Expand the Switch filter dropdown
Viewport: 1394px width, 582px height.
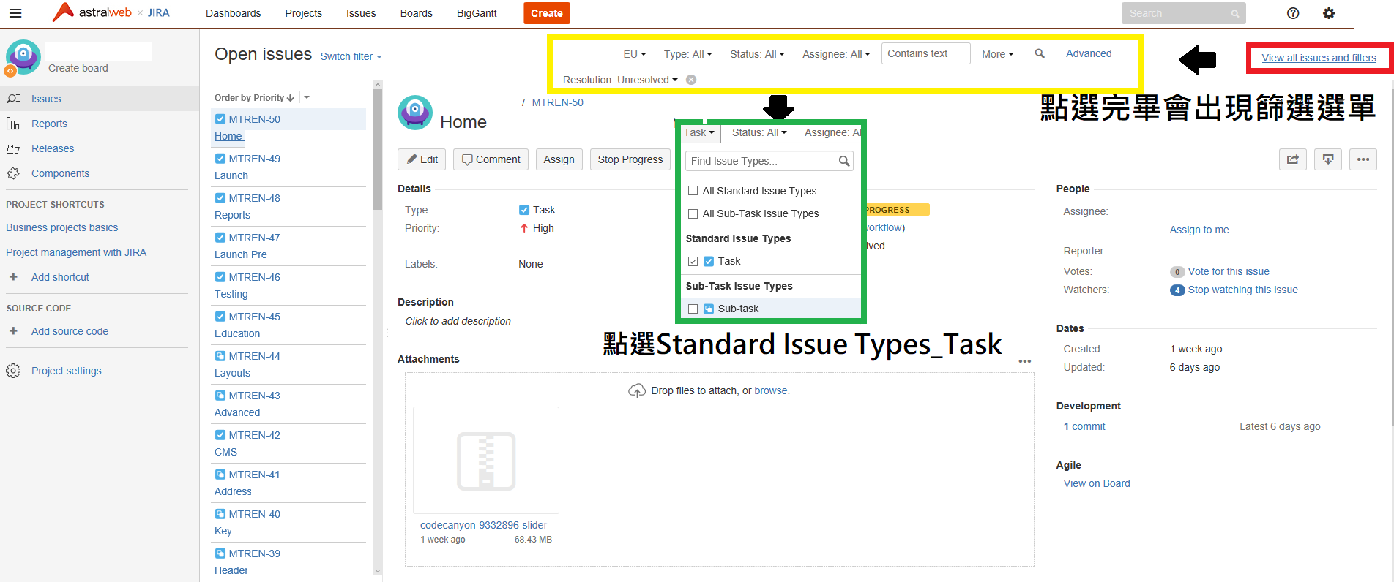[351, 56]
